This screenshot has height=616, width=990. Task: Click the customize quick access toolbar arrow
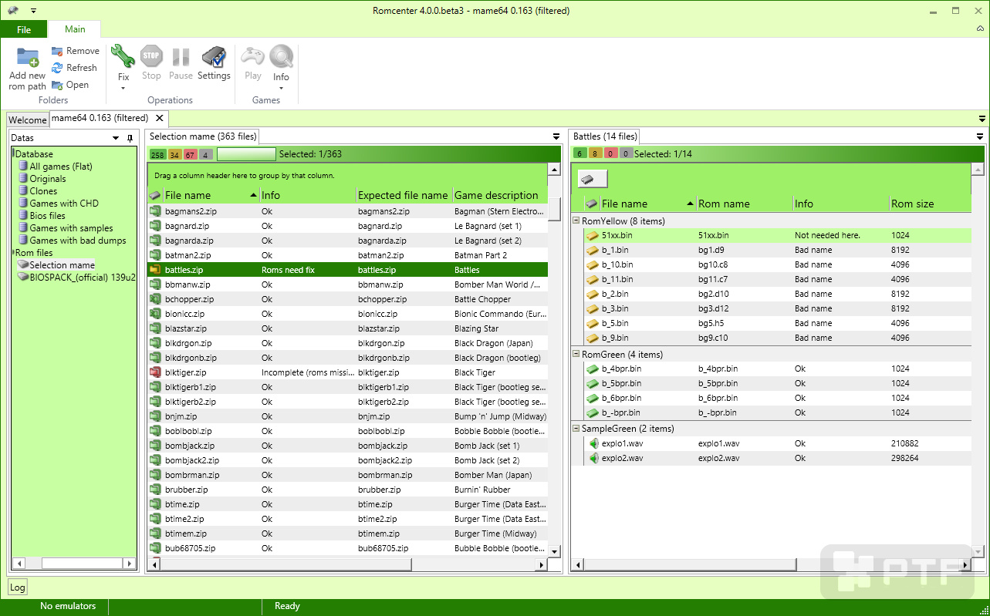tap(34, 11)
